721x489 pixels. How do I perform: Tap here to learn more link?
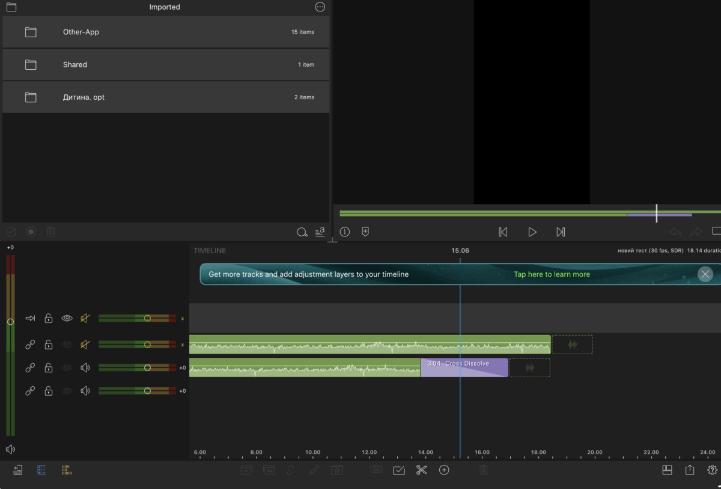tap(552, 274)
